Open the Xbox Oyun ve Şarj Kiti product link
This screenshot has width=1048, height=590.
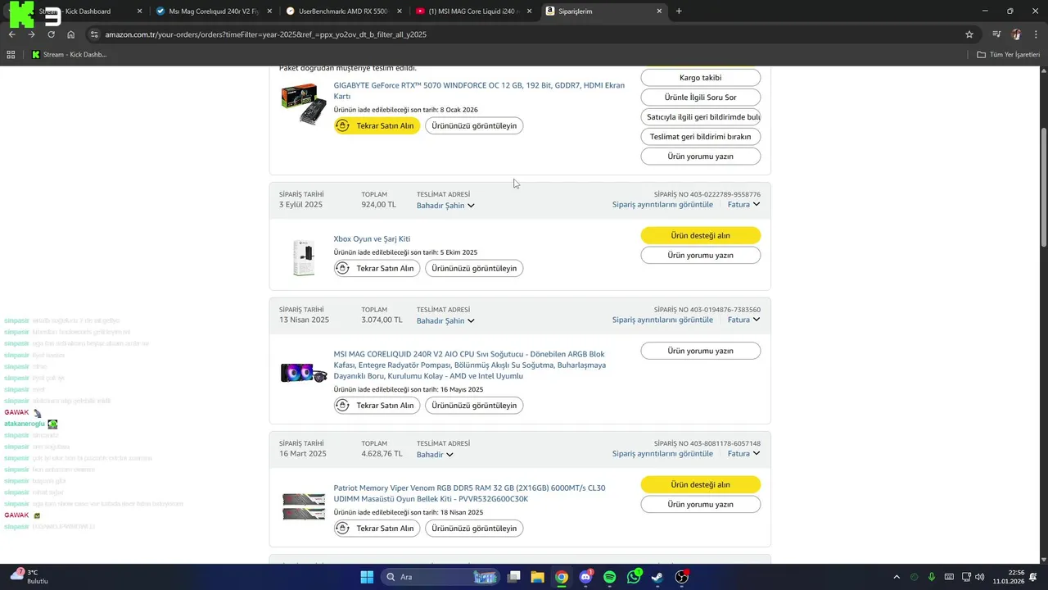[372, 239]
